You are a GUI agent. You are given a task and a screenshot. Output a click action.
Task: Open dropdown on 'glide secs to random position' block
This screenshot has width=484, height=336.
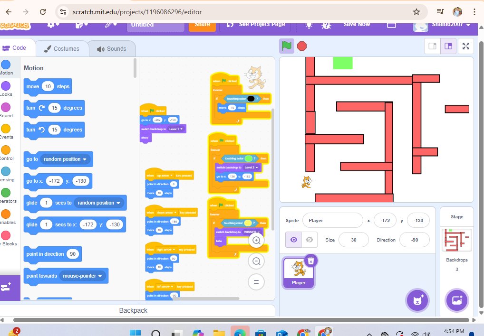coord(118,203)
